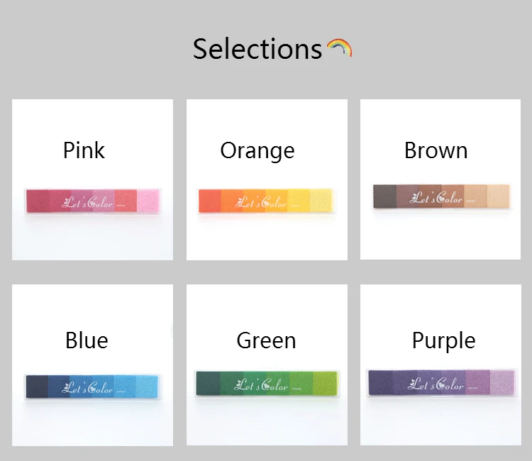
Task: Click the Purple label text
Action: [443, 340]
